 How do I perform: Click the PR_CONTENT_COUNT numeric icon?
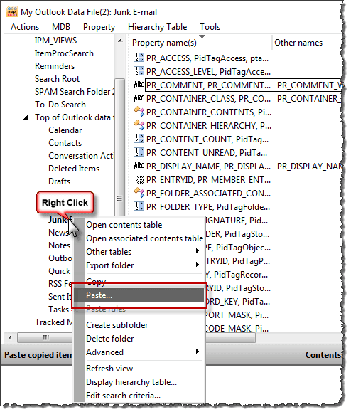coord(139,139)
